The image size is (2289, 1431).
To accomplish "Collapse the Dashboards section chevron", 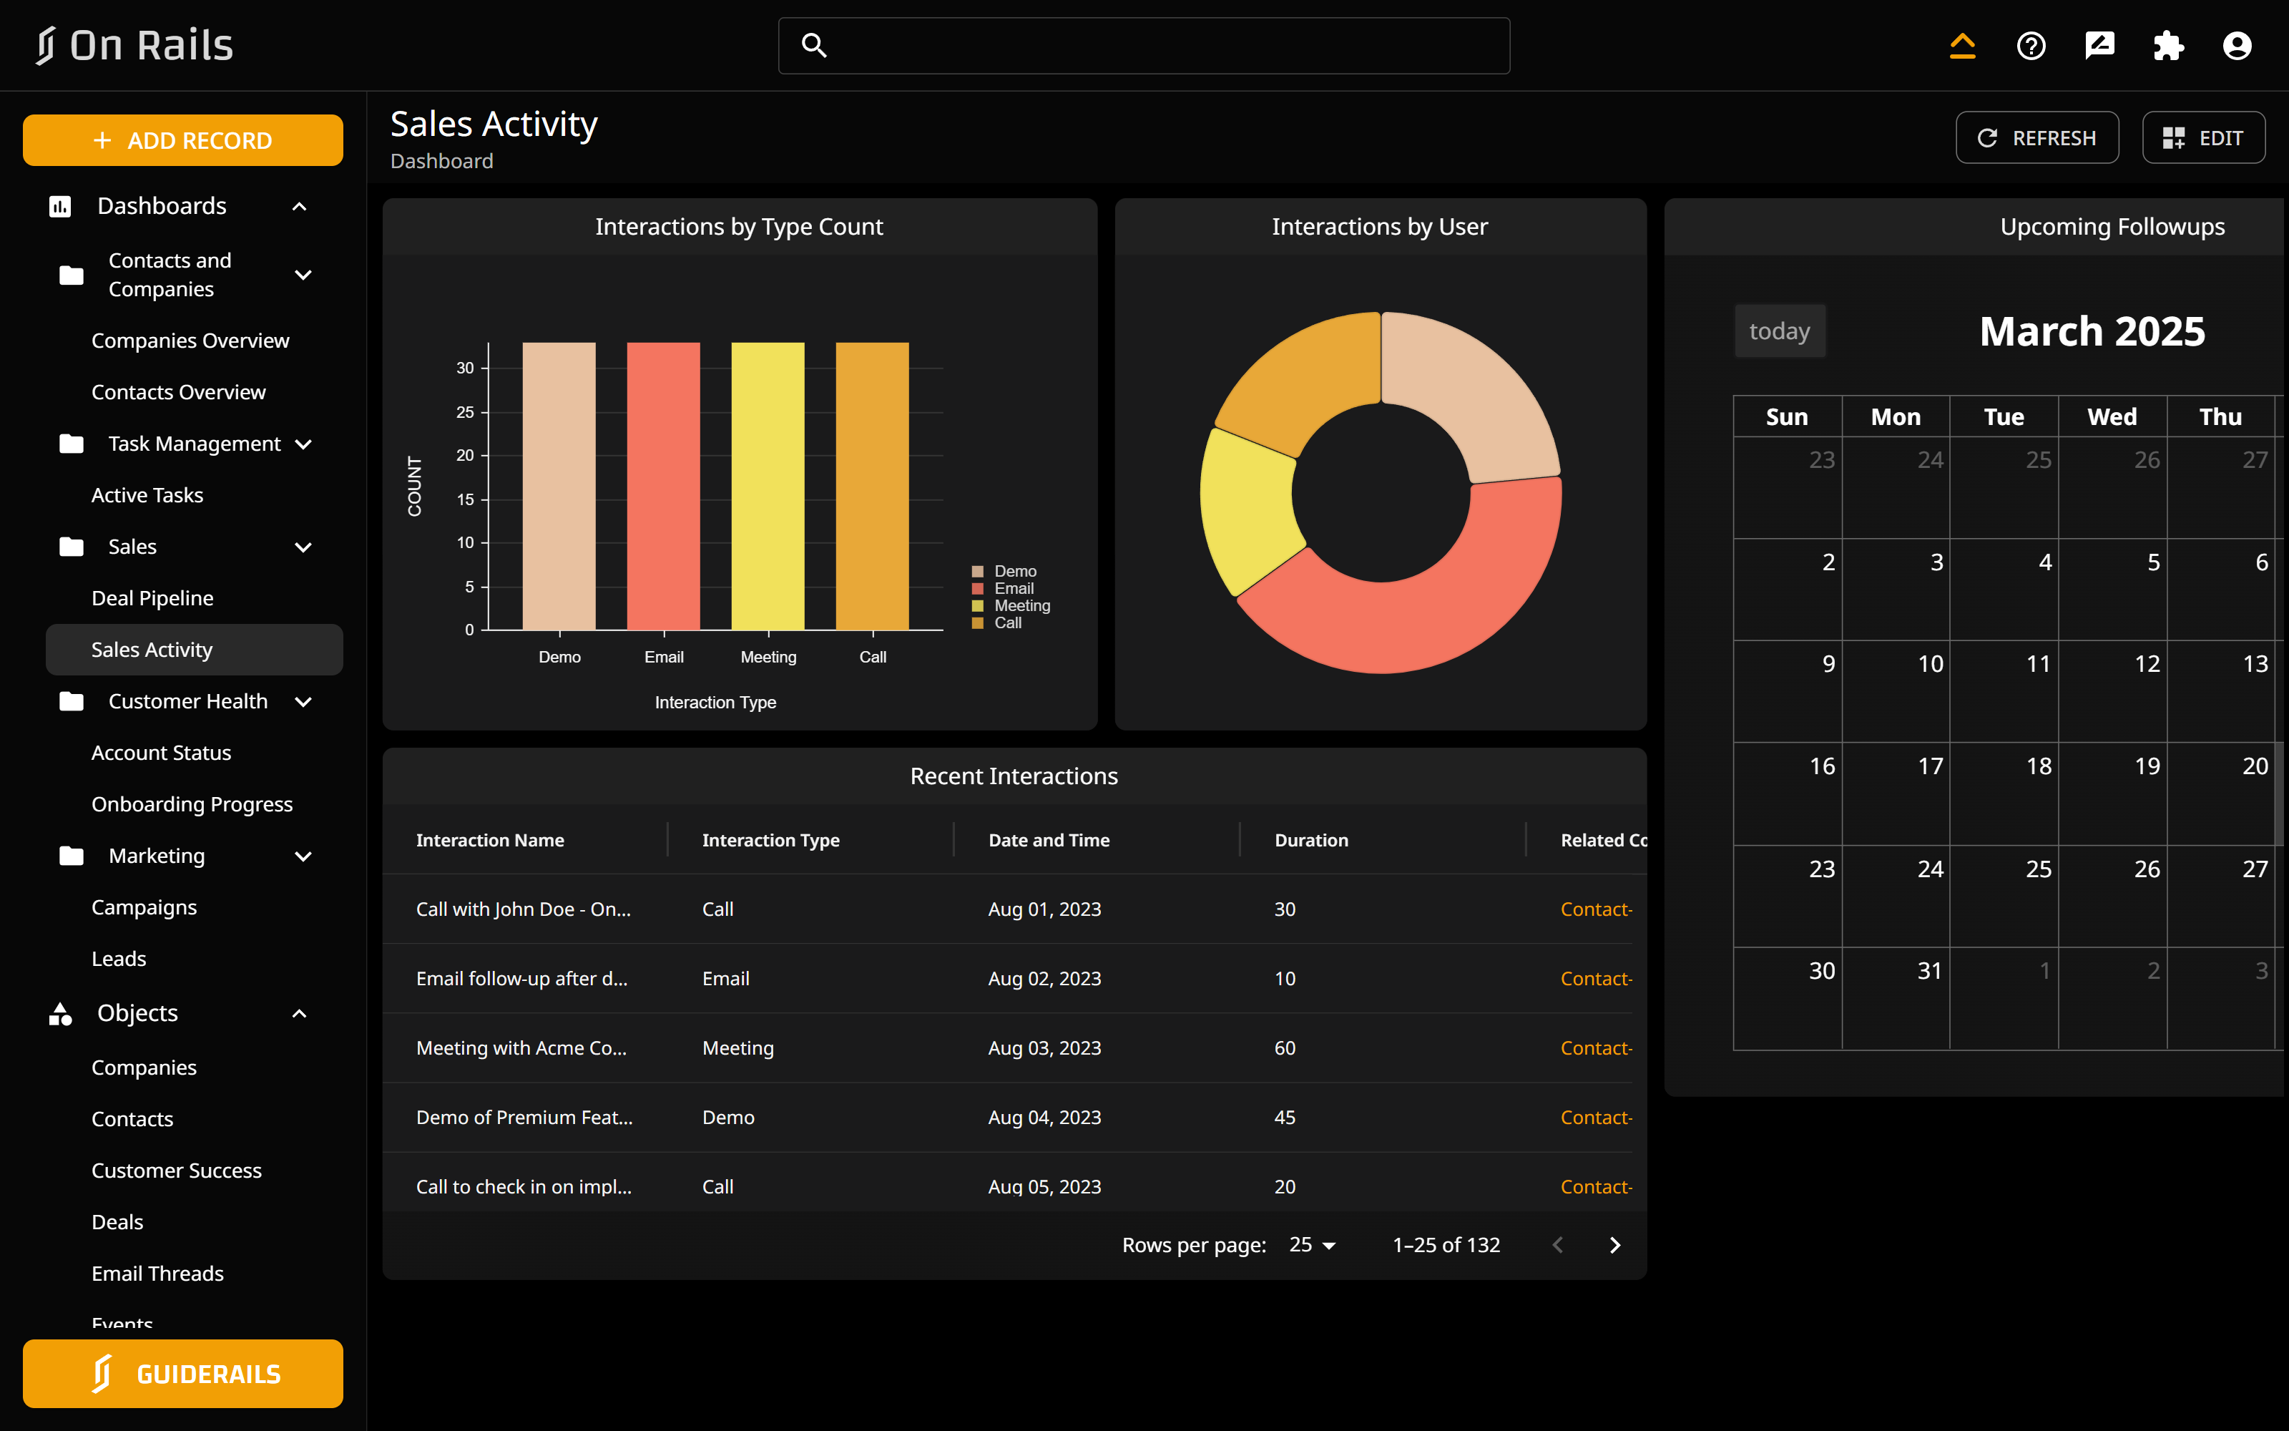I will [x=299, y=205].
